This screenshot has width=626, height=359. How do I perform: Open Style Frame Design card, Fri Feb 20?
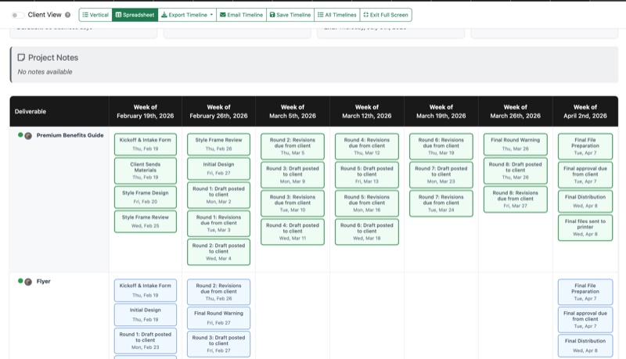click(x=146, y=197)
